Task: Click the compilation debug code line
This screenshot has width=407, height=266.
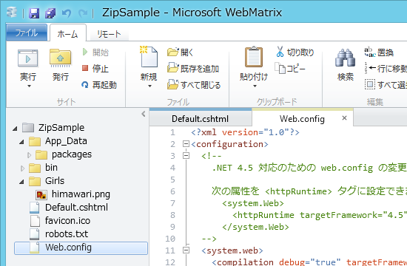Action: coord(309,262)
